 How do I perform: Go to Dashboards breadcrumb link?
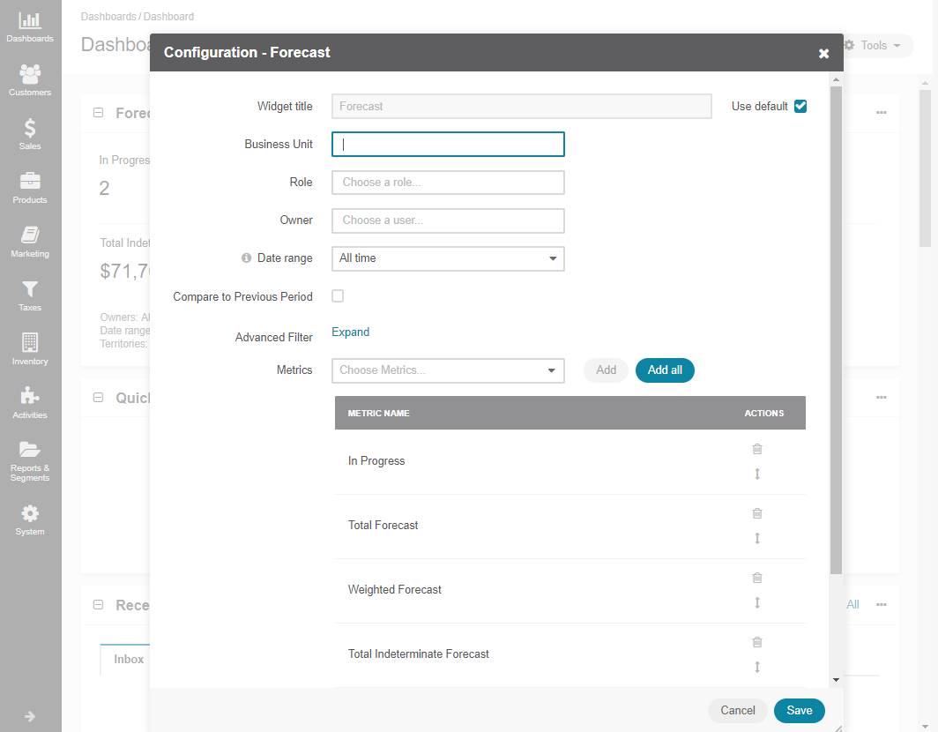[108, 16]
